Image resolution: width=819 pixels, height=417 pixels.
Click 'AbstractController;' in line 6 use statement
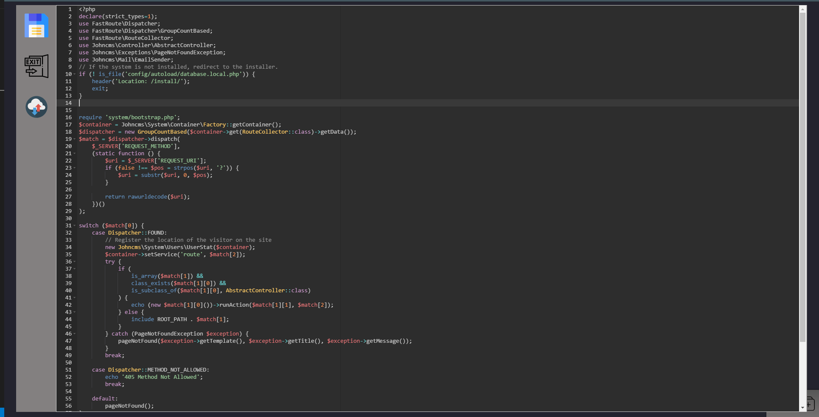coord(185,45)
